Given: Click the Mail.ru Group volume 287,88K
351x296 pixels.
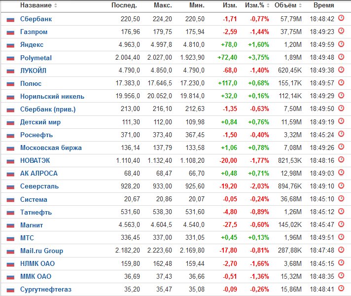Looking at the screenshot, I should (290, 250).
